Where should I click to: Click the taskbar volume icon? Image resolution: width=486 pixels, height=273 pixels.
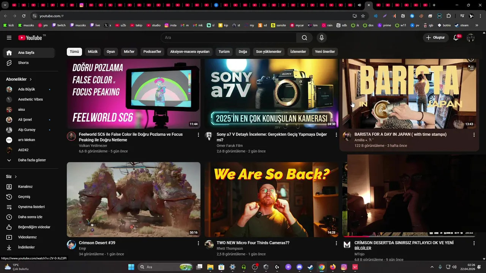(x=454, y=267)
